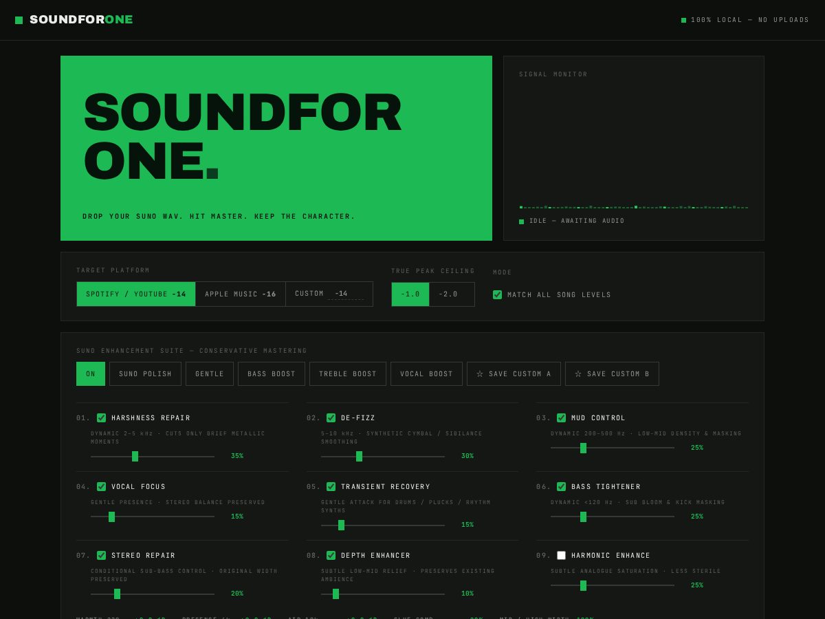The width and height of the screenshot is (825, 619).
Task: Click the signal monitor level meter
Action: point(634,207)
